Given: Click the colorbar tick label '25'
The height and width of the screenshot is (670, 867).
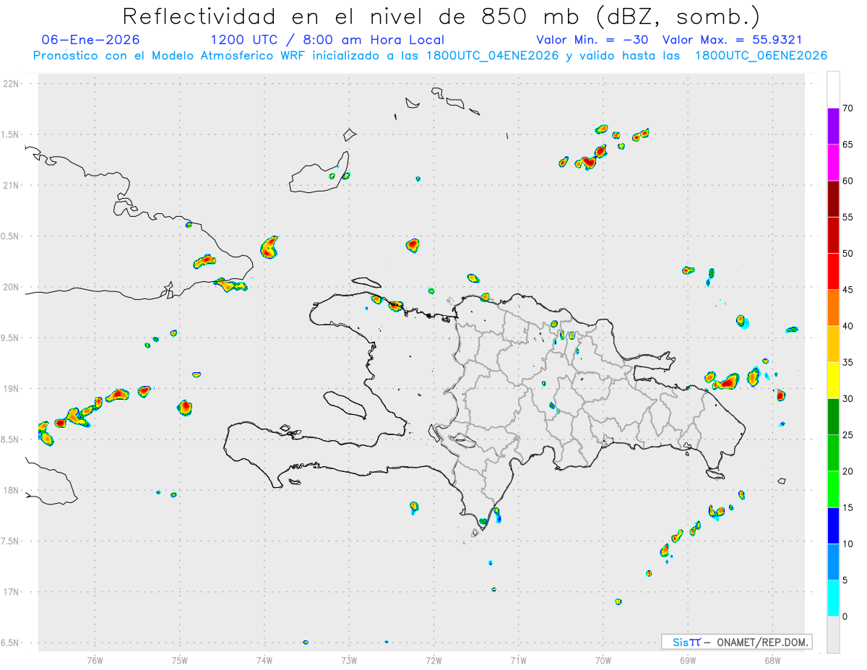Looking at the screenshot, I should 847,435.
